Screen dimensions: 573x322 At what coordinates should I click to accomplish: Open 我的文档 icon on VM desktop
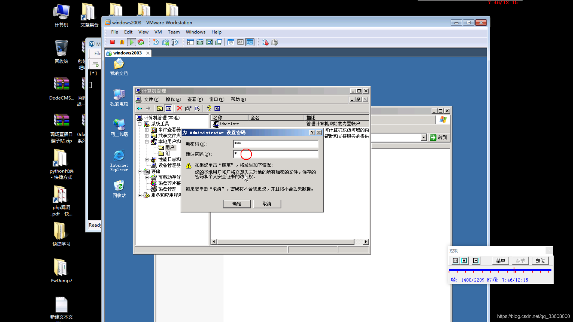119,67
